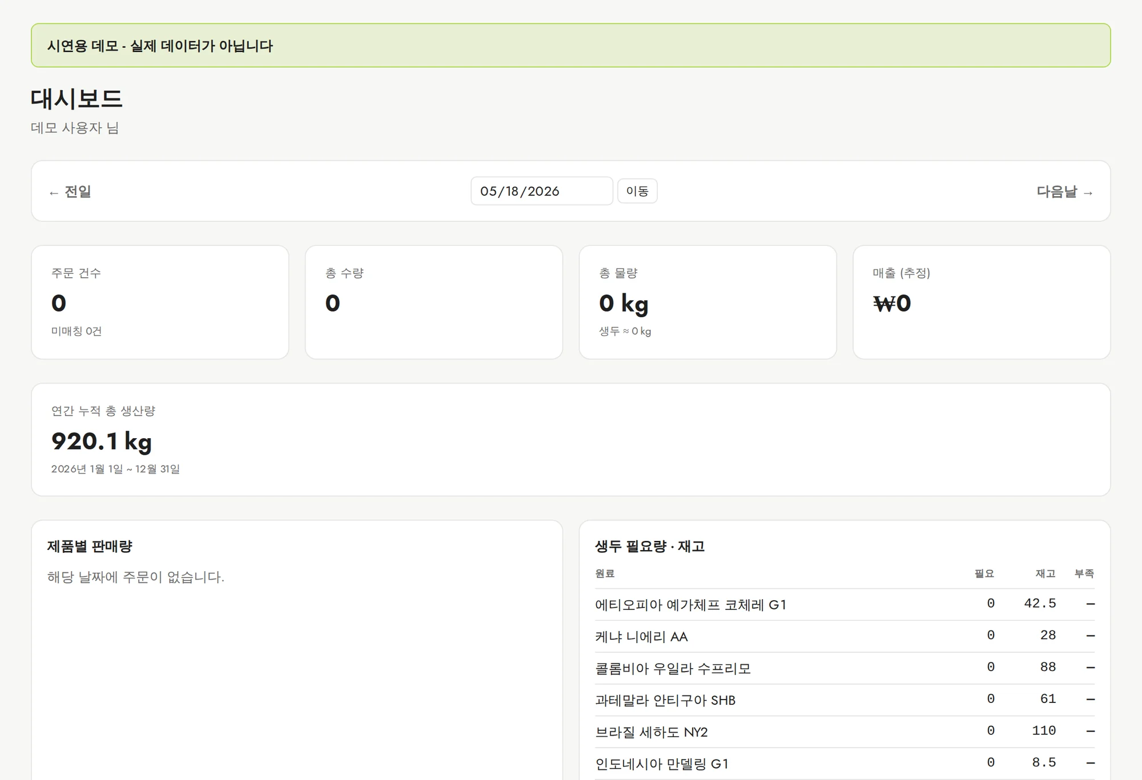Select row 콜롬비아 우일라 수프리모
The width and height of the screenshot is (1142, 780).
click(845, 669)
